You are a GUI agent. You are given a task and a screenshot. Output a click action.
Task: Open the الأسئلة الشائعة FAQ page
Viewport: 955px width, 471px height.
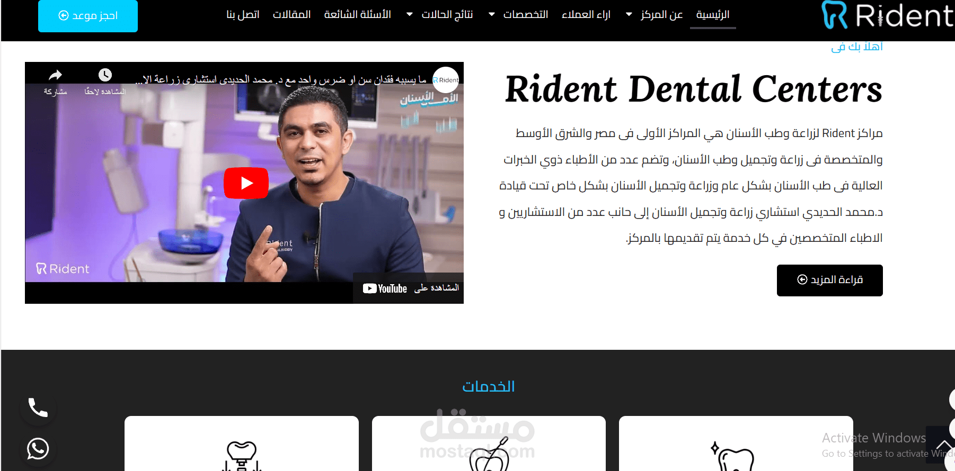[358, 14]
